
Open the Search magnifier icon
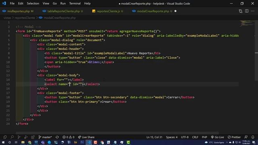12,137
